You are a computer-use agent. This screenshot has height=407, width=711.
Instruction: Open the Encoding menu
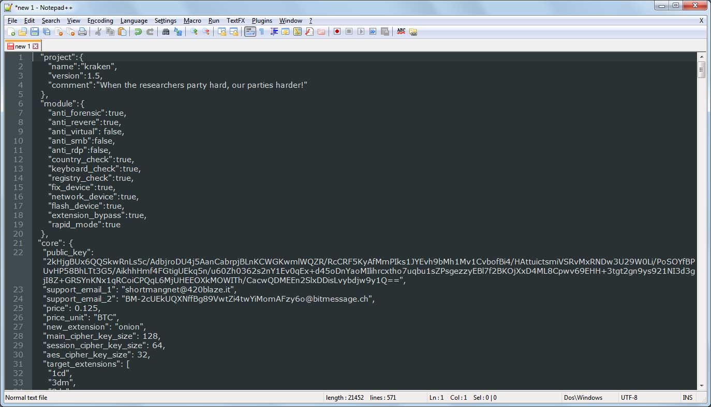(100, 21)
